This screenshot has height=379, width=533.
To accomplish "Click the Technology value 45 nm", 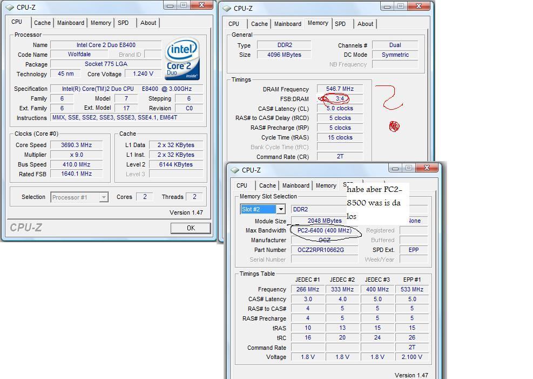I will (65, 74).
